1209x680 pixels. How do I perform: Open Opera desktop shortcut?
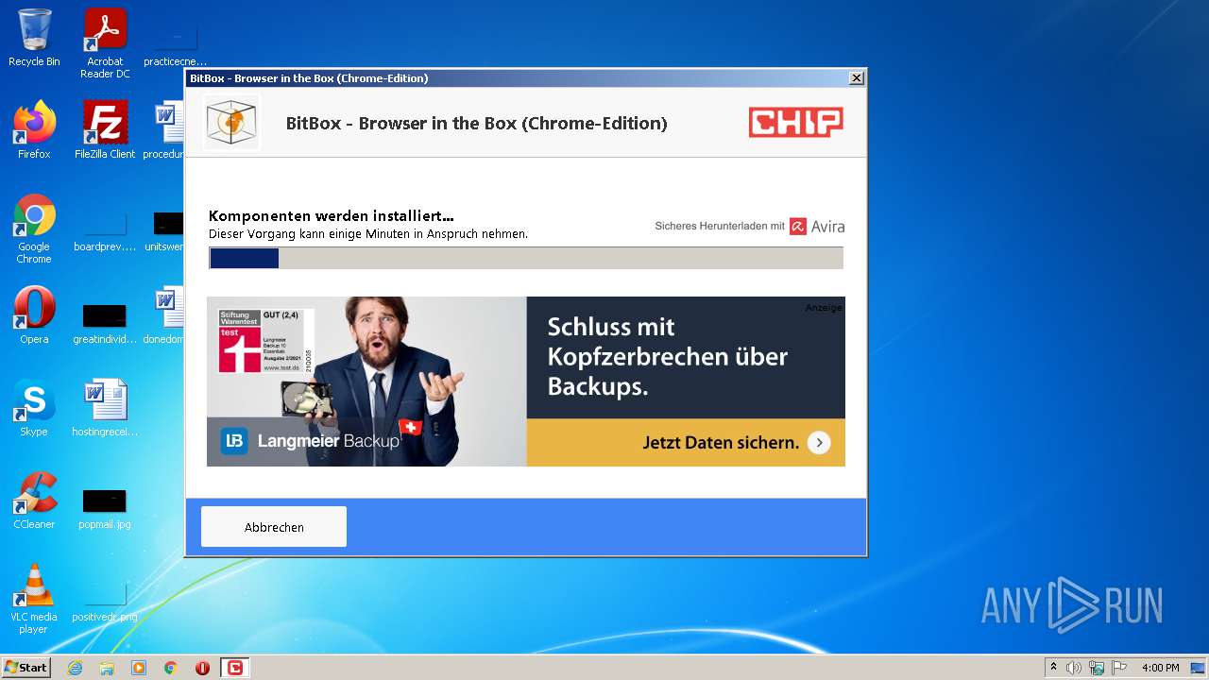pyautogui.click(x=34, y=315)
